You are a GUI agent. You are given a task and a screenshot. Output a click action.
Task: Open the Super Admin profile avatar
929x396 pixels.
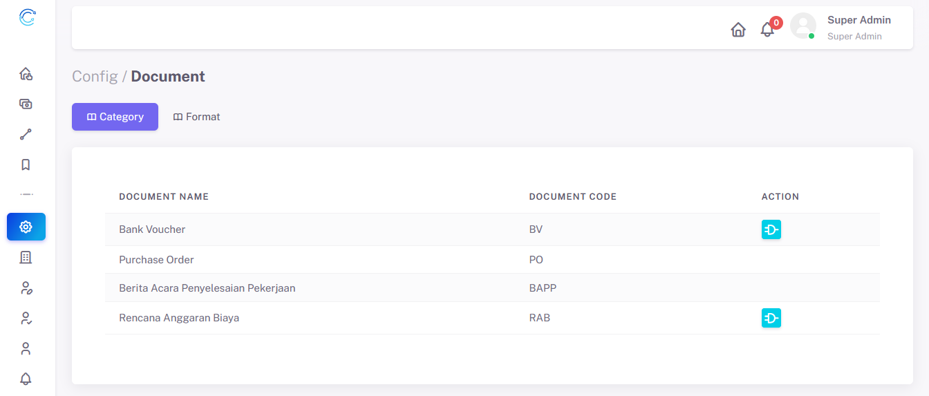tap(803, 26)
